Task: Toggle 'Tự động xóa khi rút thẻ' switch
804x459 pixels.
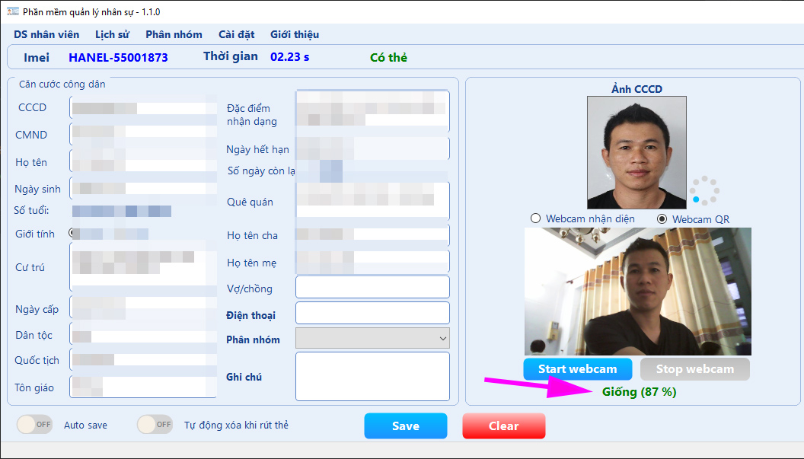Action: (x=155, y=425)
